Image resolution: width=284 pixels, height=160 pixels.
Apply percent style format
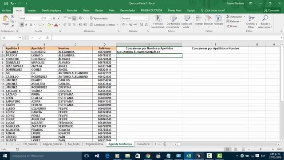pos(130,25)
